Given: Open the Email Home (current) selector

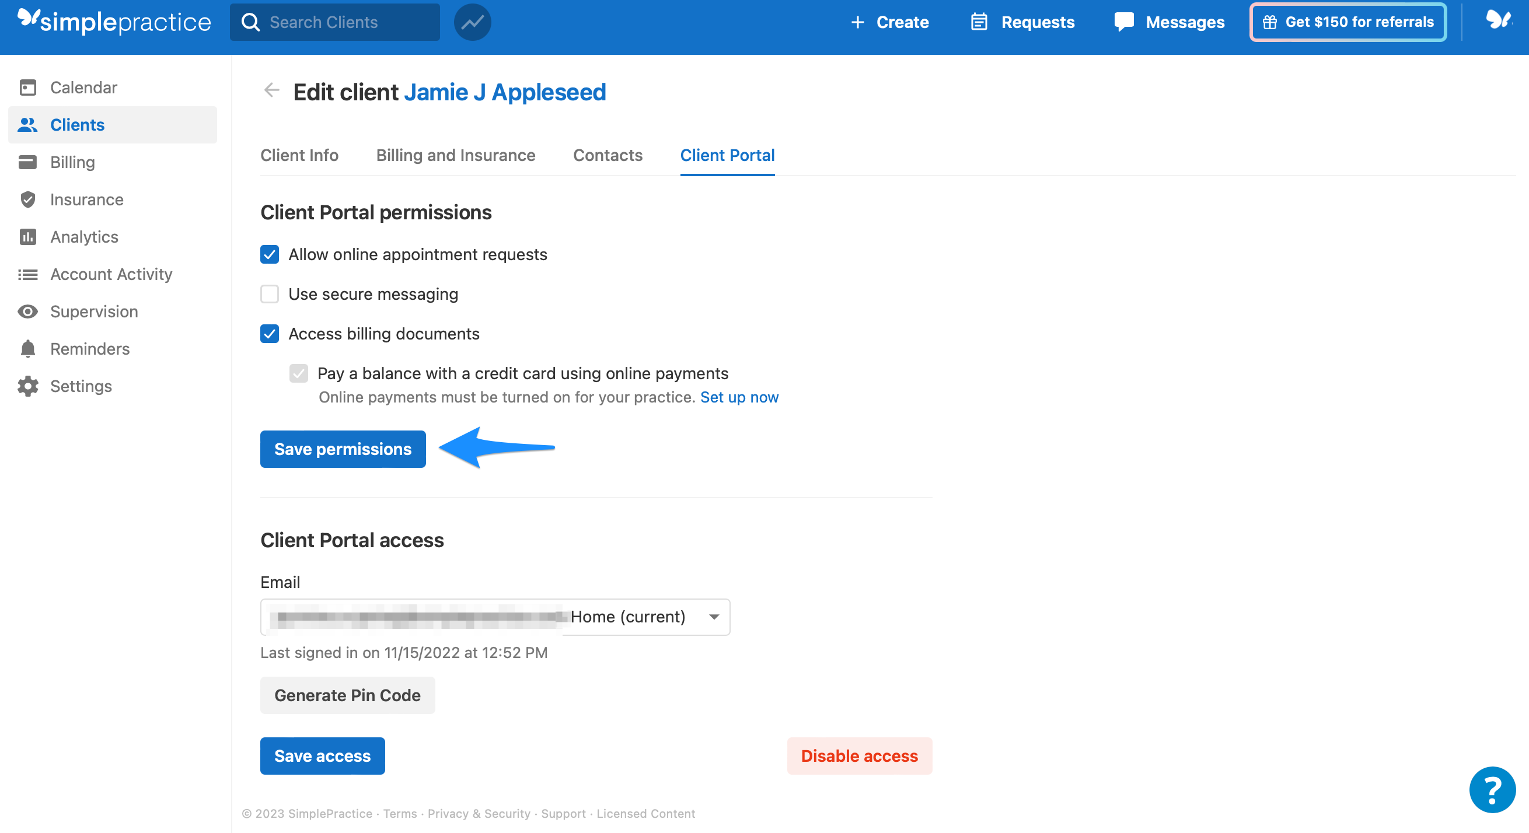Looking at the screenshot, I should tap(495, 617).
